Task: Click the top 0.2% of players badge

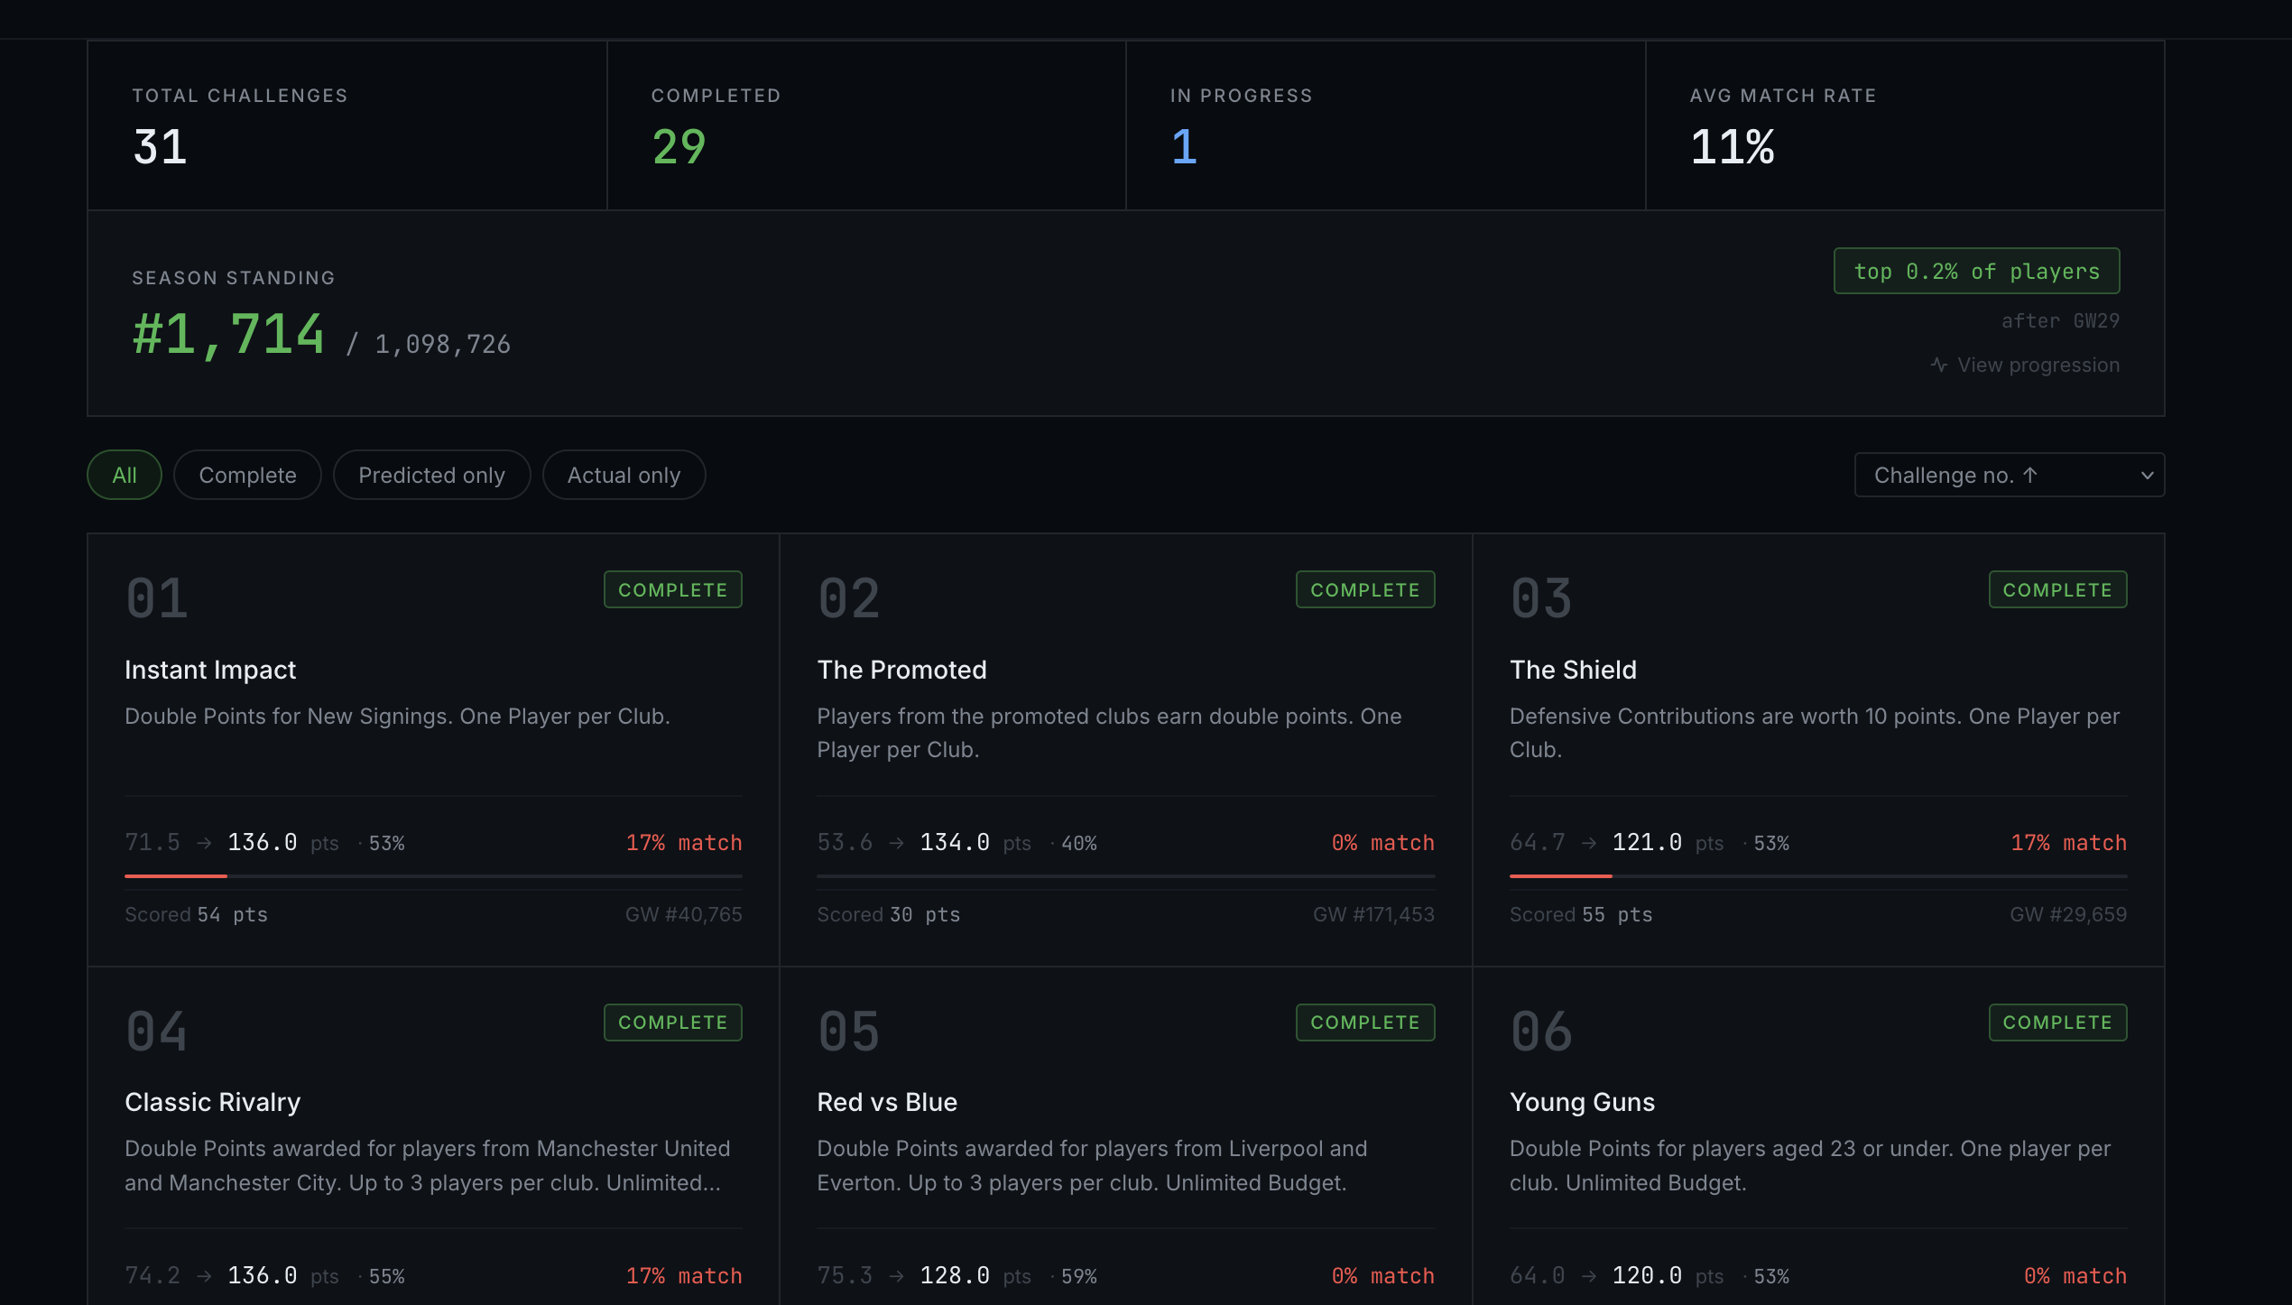Action: (1976, 271)
